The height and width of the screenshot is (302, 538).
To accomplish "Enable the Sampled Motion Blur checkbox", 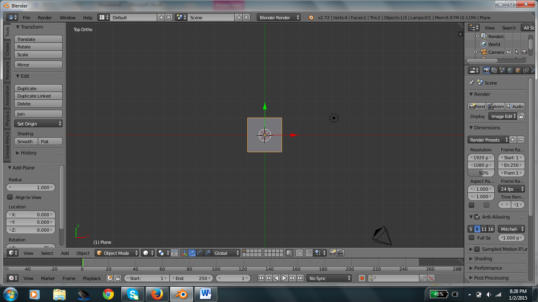I will point(477,249).
